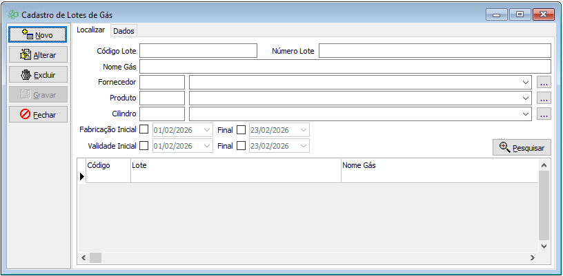Screen dimensions: 563x276
Task: Click the Excluir trash icon button
Action: [x=26, y=75]
